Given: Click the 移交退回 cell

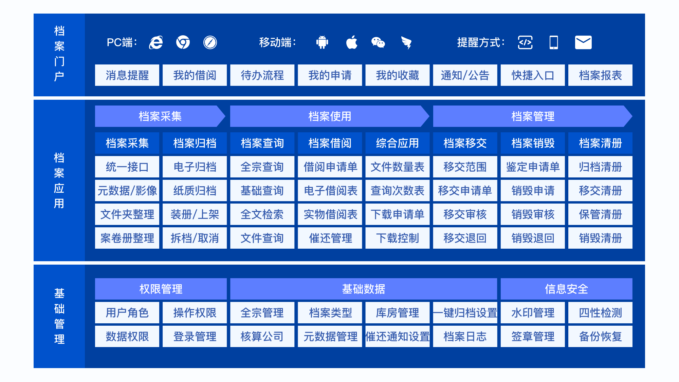Looking at the screenshot, I should tap(465, 238).
